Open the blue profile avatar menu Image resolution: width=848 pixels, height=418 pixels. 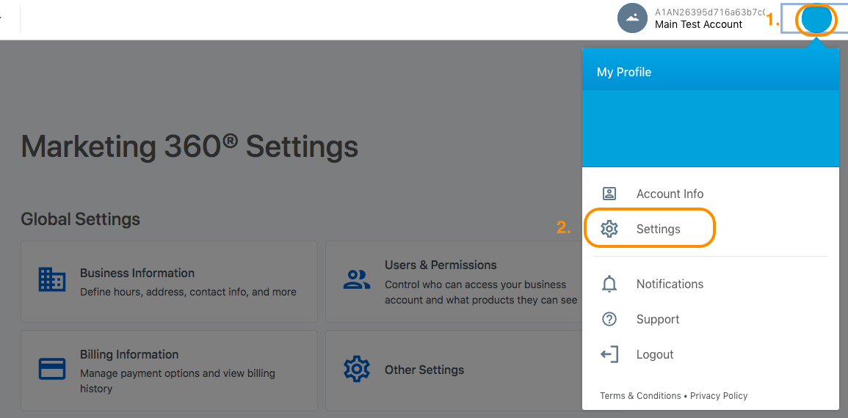[816, 20]
